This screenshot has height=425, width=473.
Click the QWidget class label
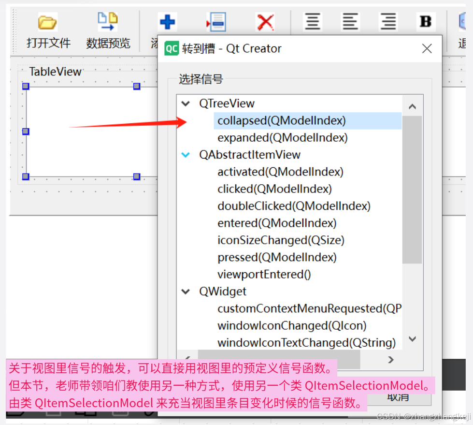click(223, 292)
